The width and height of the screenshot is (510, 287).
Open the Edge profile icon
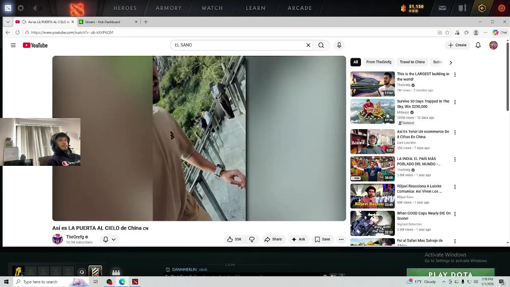(476, 32)
